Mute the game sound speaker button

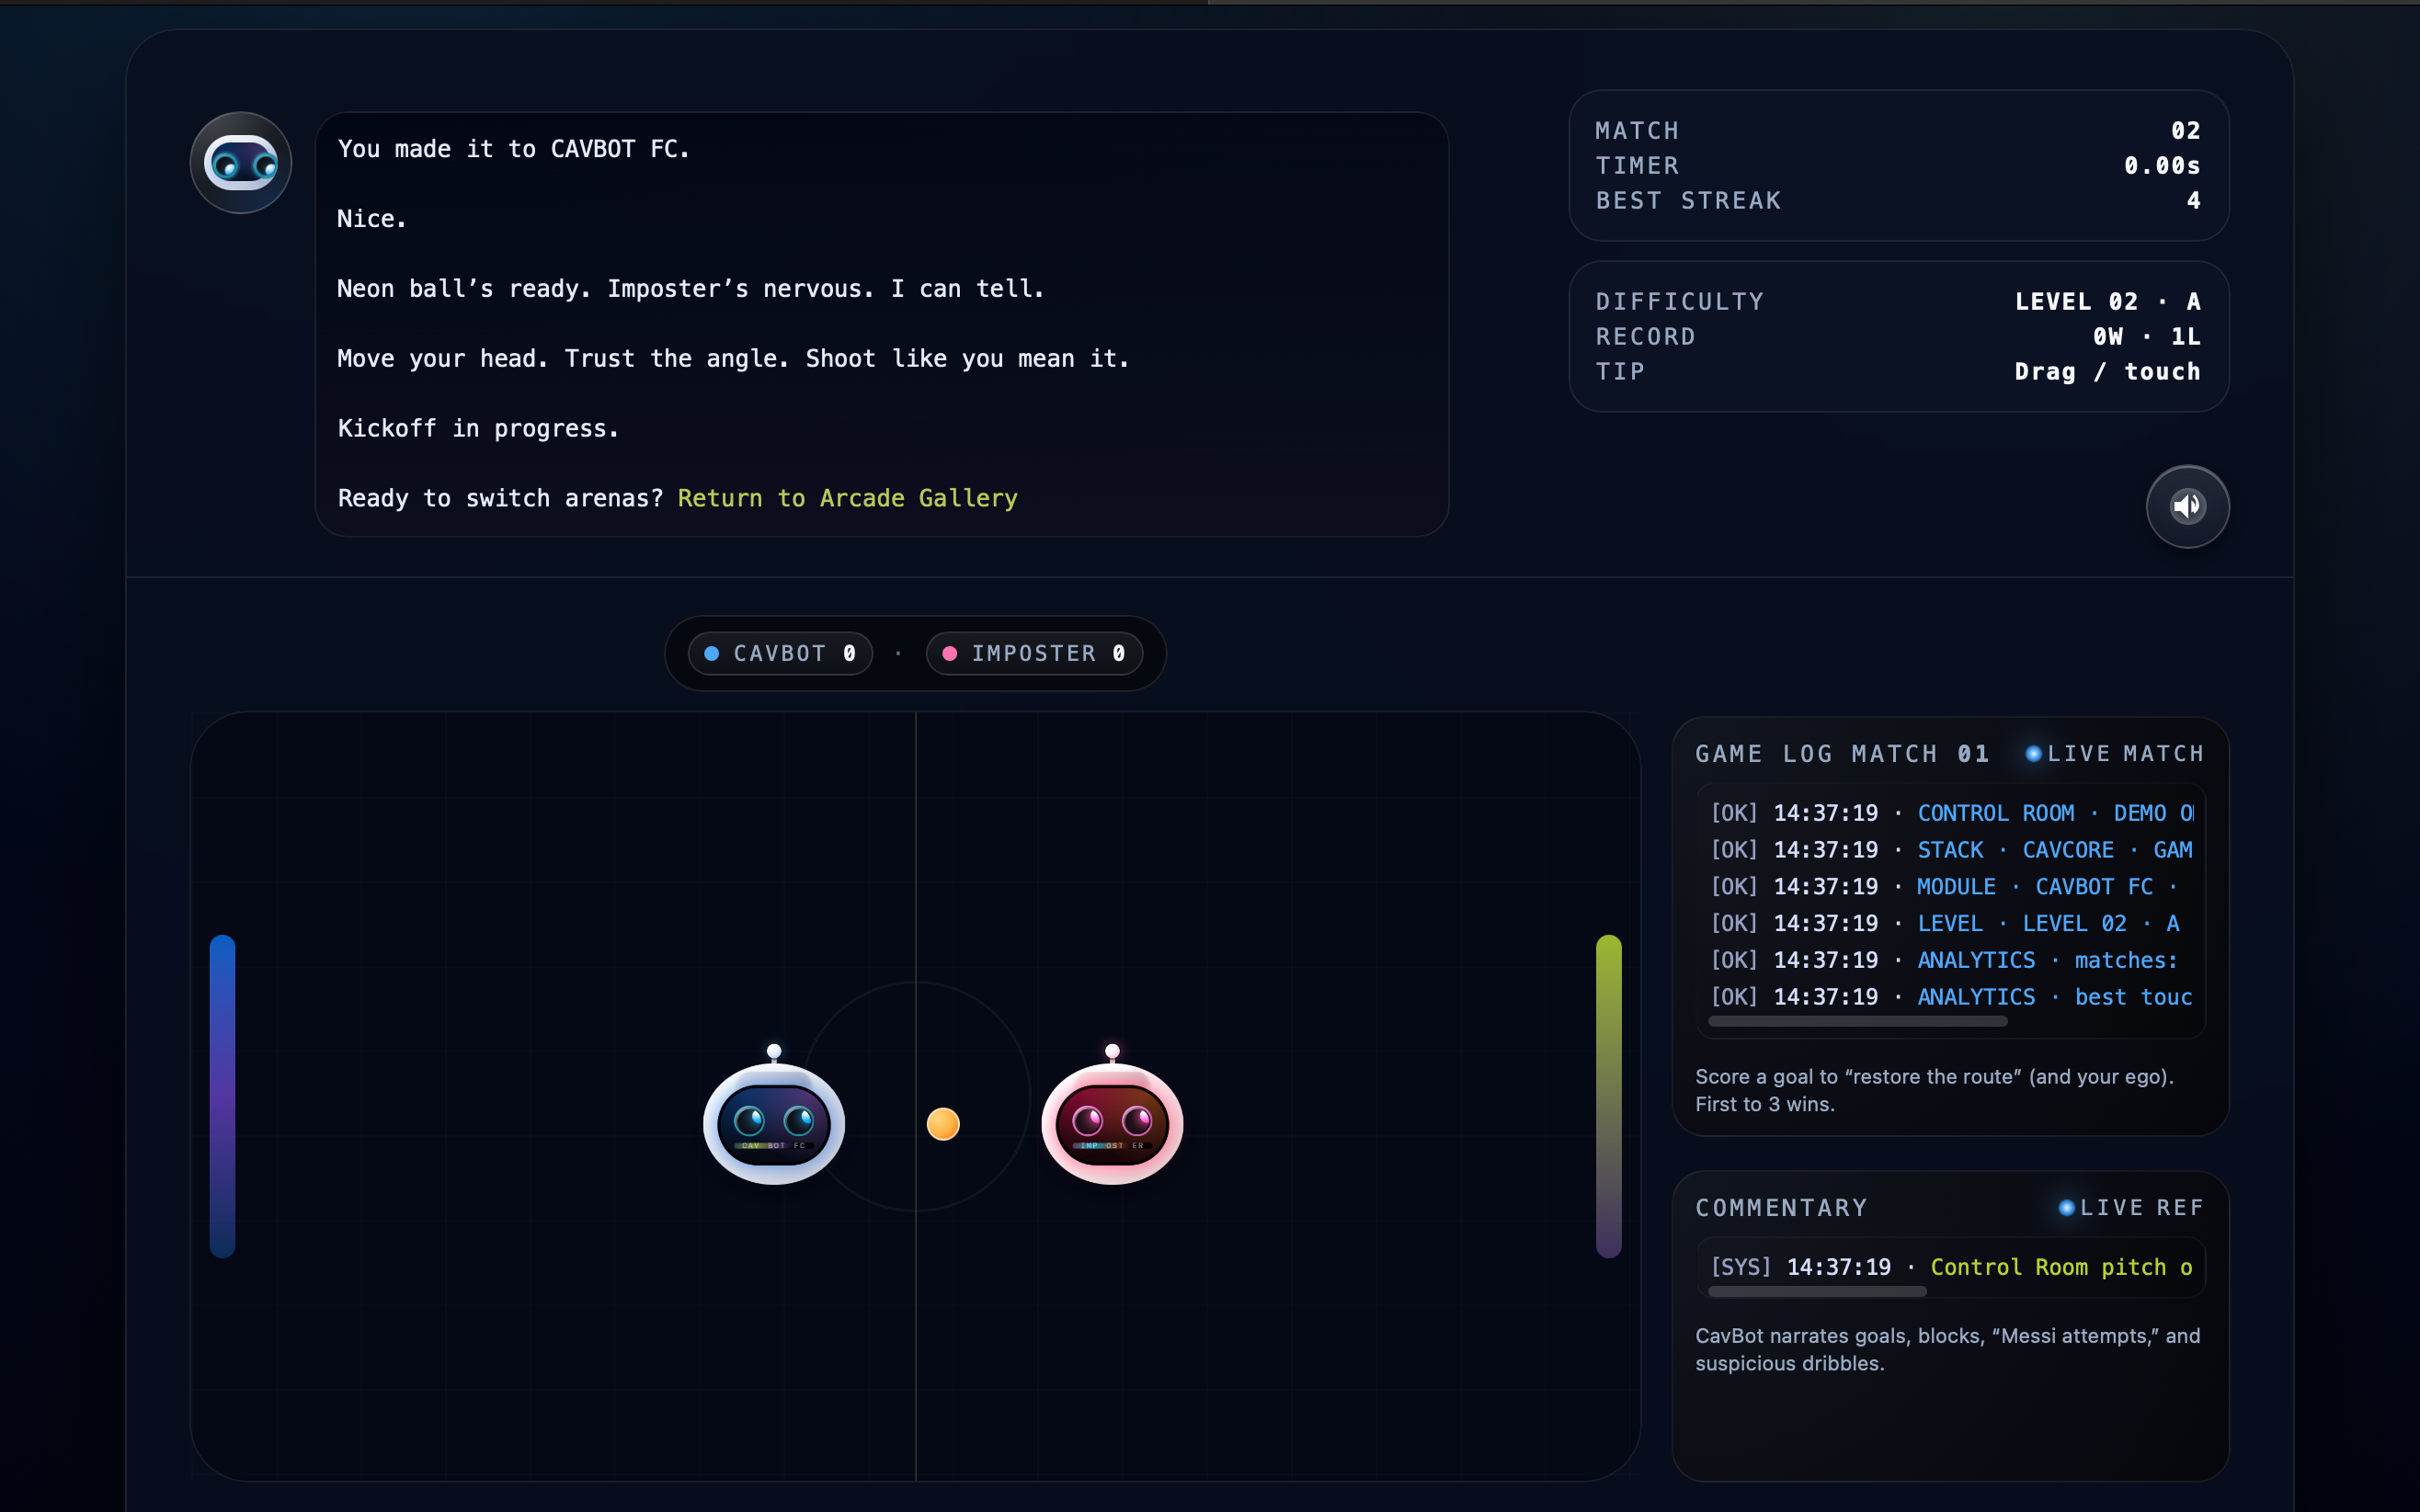pyautogui.click(x=2187, y=506)
